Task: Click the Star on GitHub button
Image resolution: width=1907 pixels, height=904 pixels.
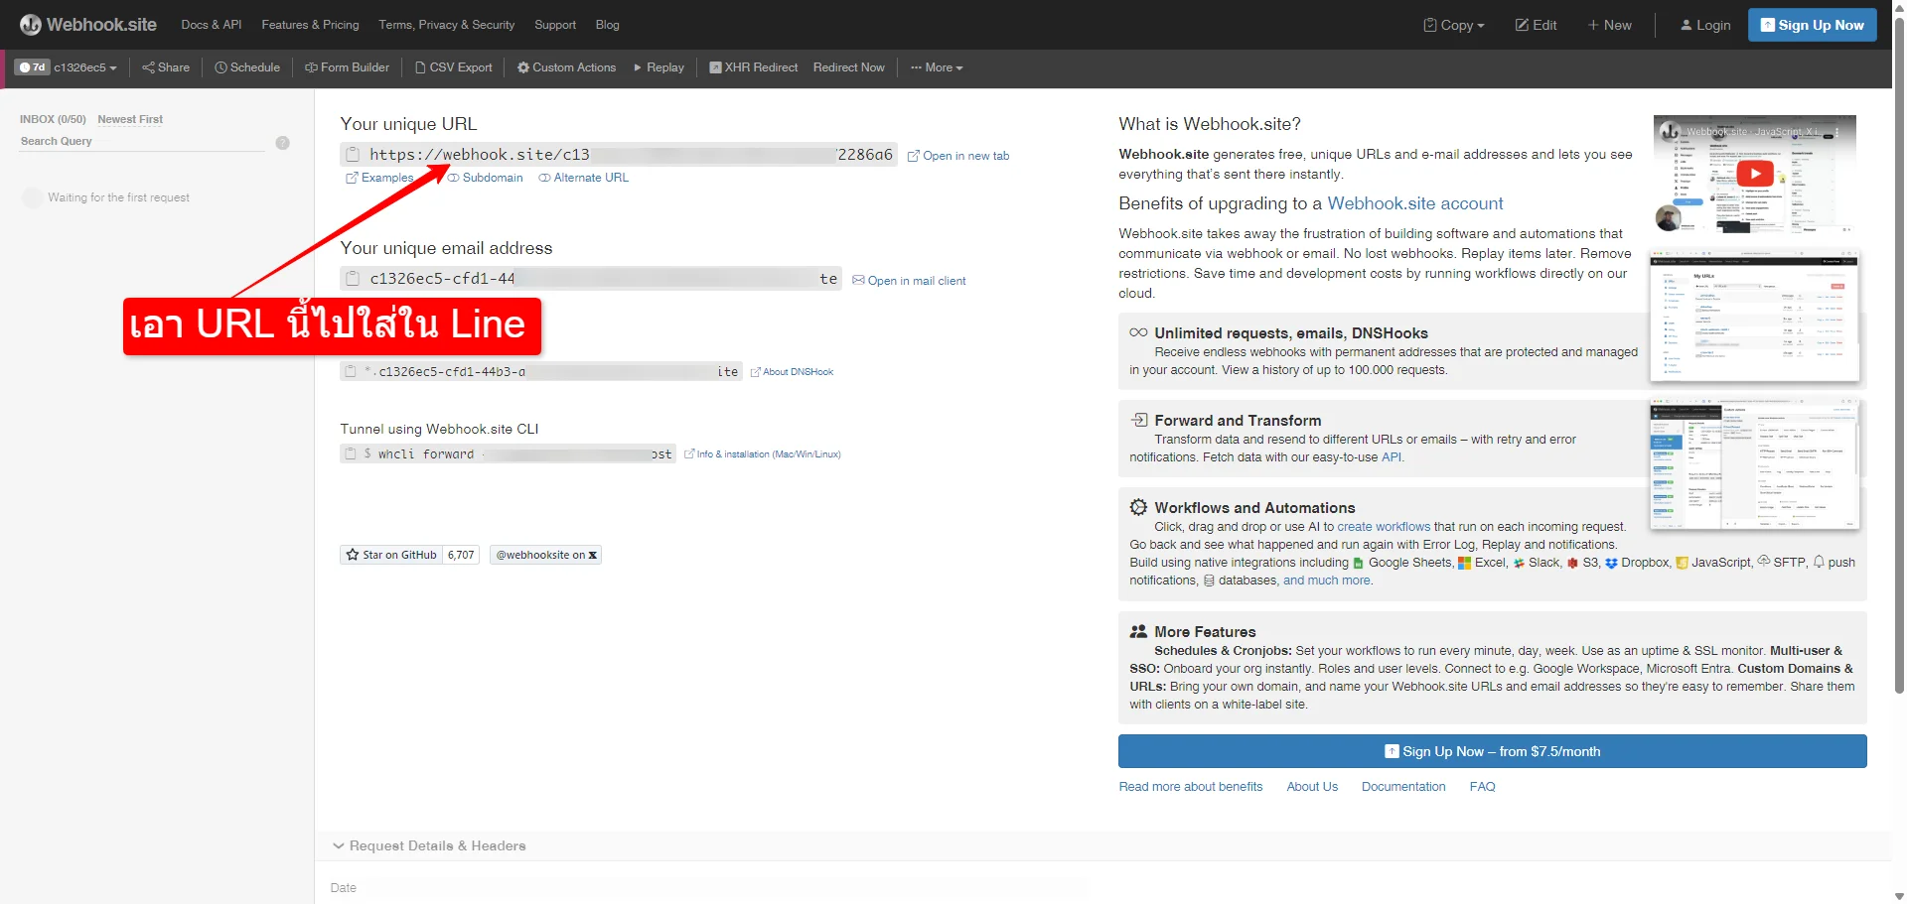Action: pos(390,556)
